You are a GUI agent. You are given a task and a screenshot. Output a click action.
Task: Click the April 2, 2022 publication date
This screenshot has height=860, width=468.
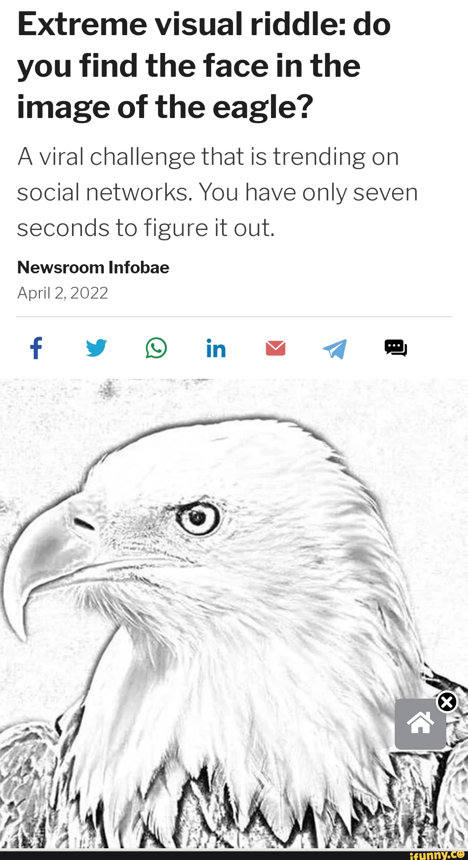point(62,293)
